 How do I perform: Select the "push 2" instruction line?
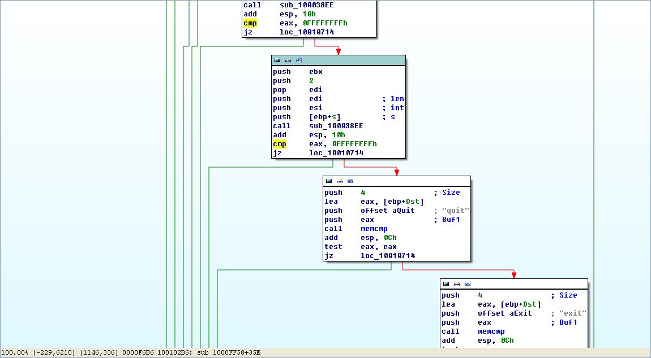(x=293, y=81)
